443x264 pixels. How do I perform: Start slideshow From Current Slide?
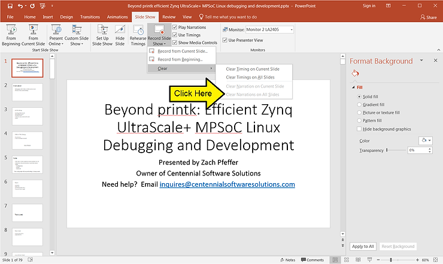click(x=34, y=35)
